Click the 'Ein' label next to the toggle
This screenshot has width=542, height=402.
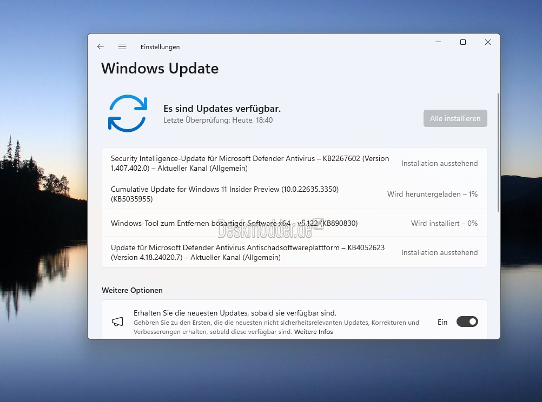(x=442, y=322)
